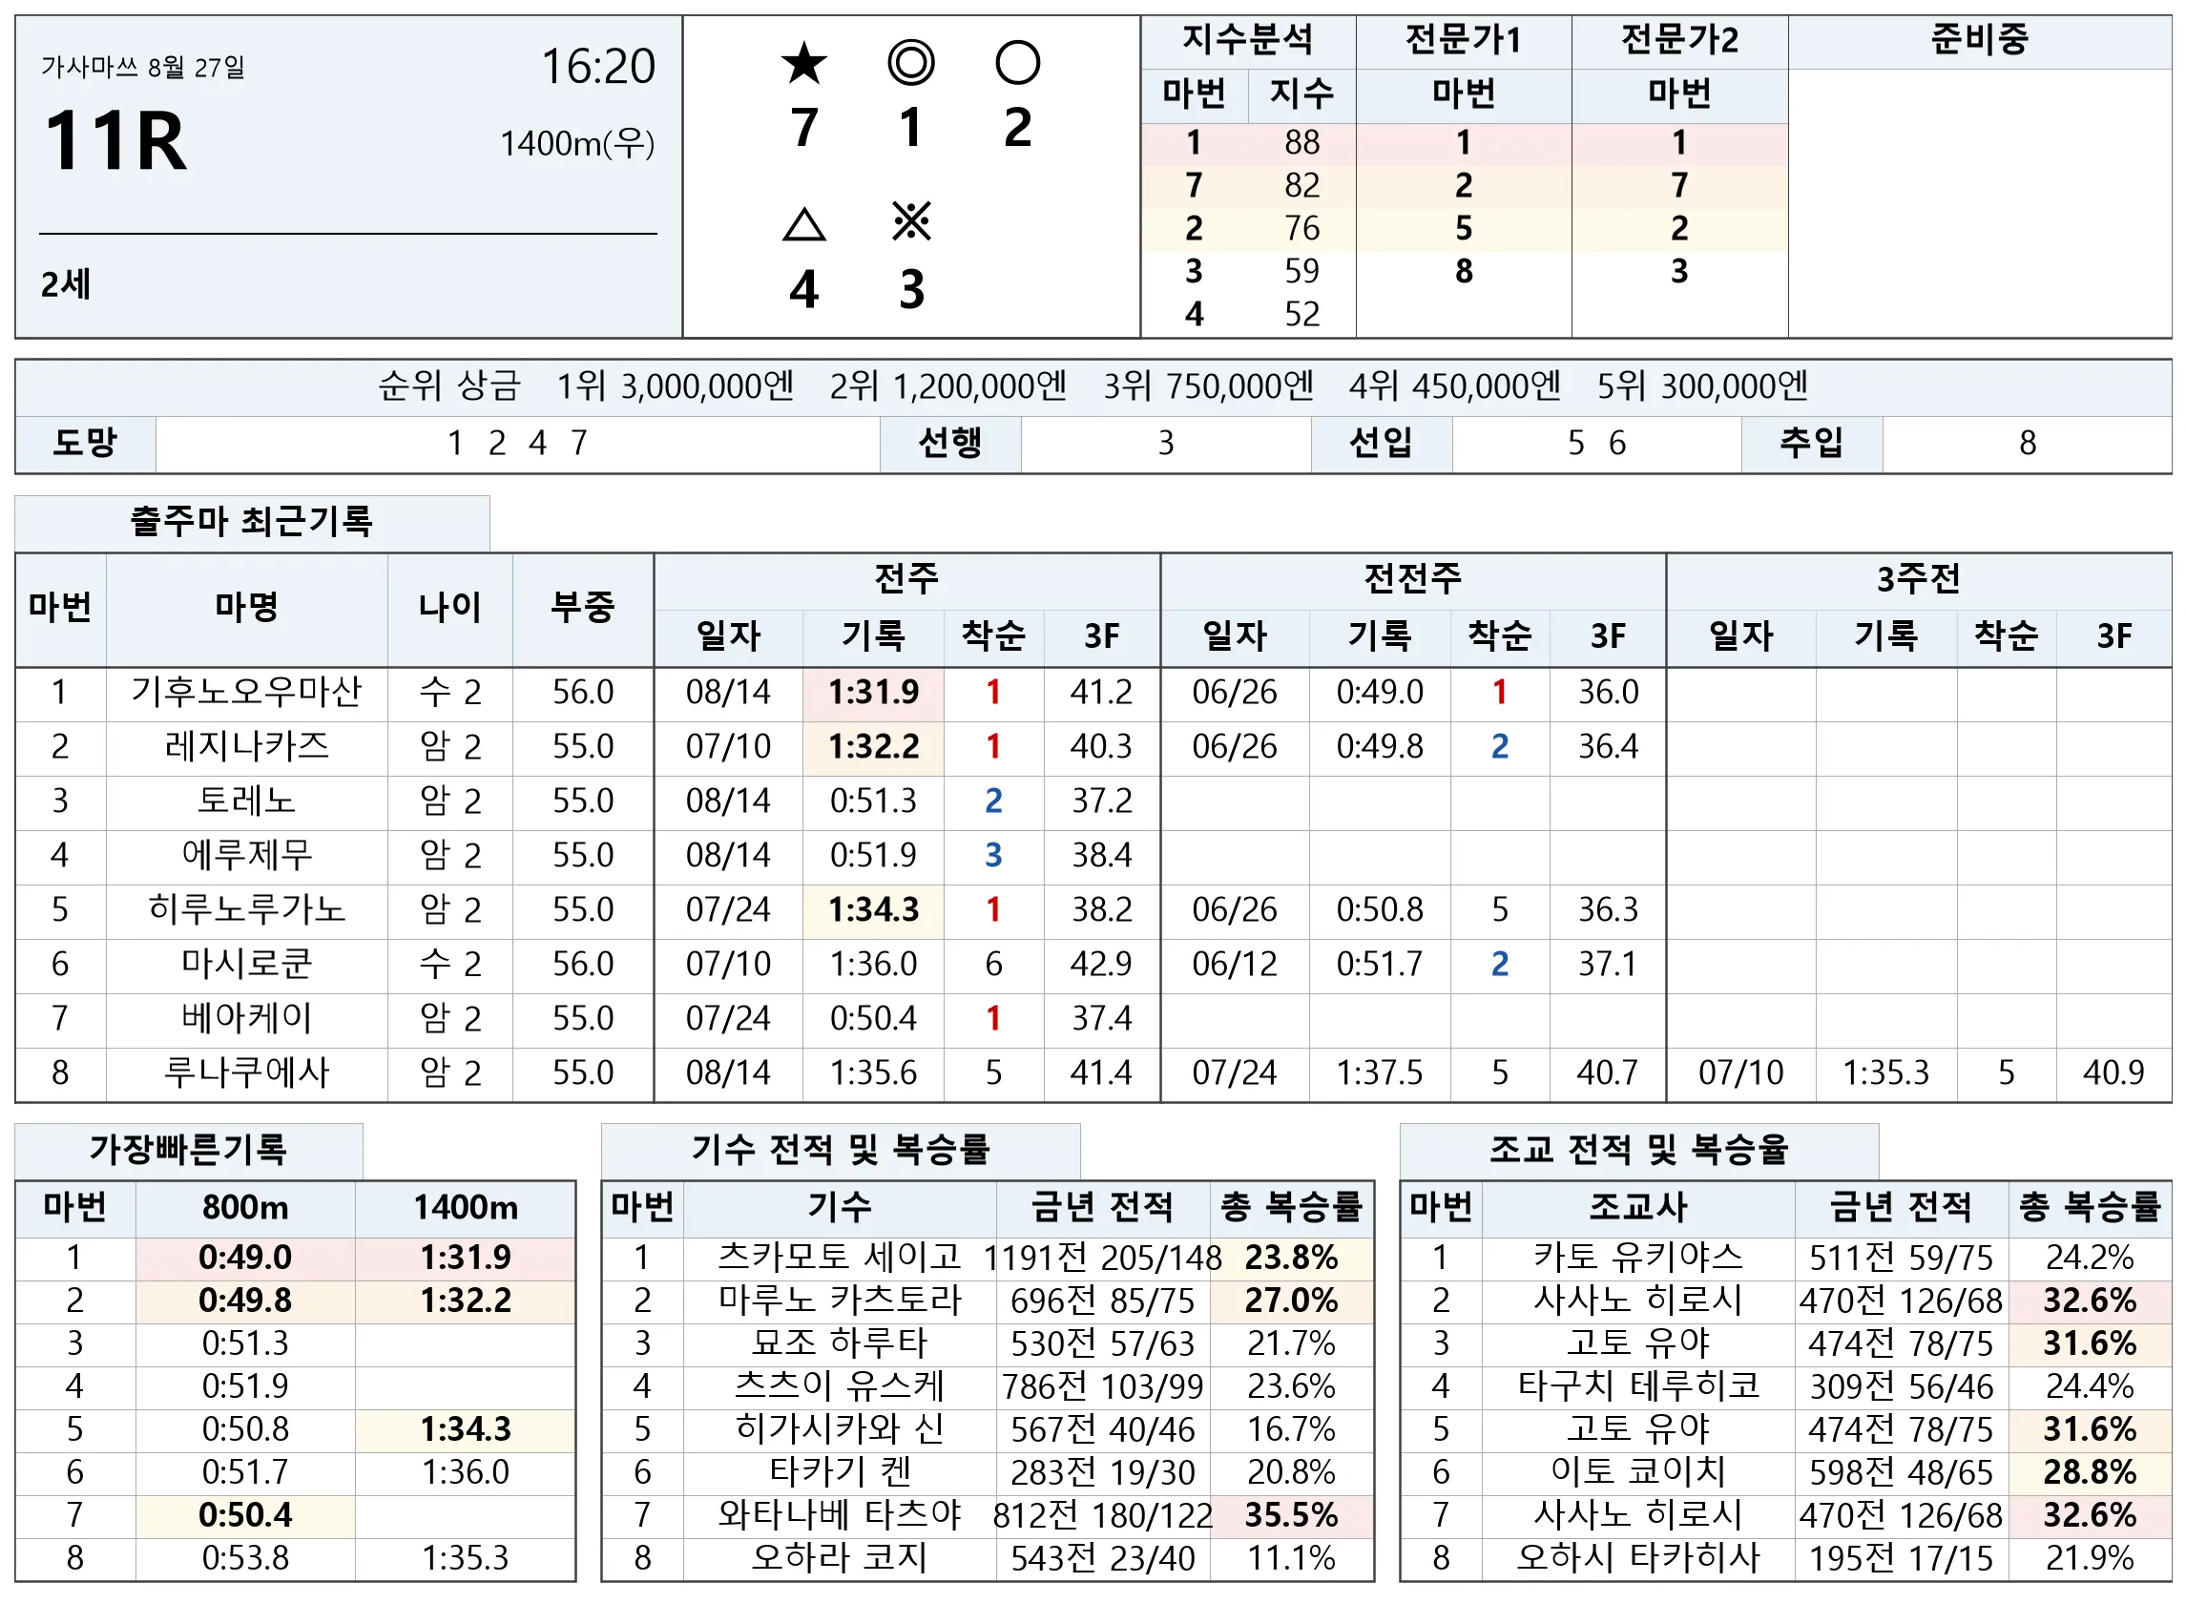This screenshot has width=2186, height=1624.
Task: Click trainer name 사사노 히로시 in row 2
Action: click(1636, 1301)
